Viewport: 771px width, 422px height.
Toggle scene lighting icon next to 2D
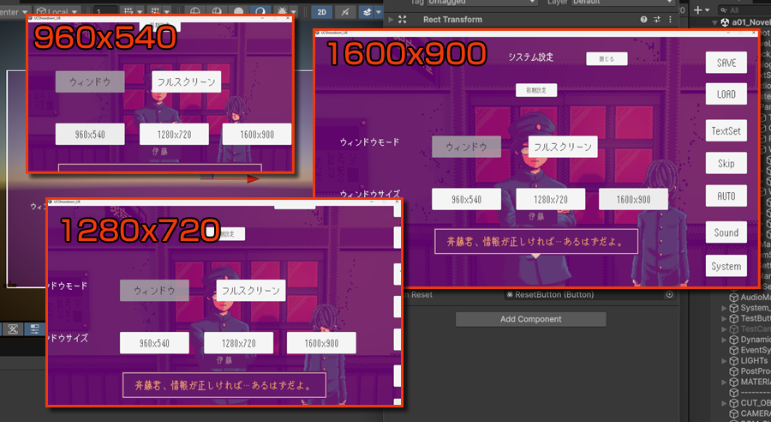coord(345,12)
